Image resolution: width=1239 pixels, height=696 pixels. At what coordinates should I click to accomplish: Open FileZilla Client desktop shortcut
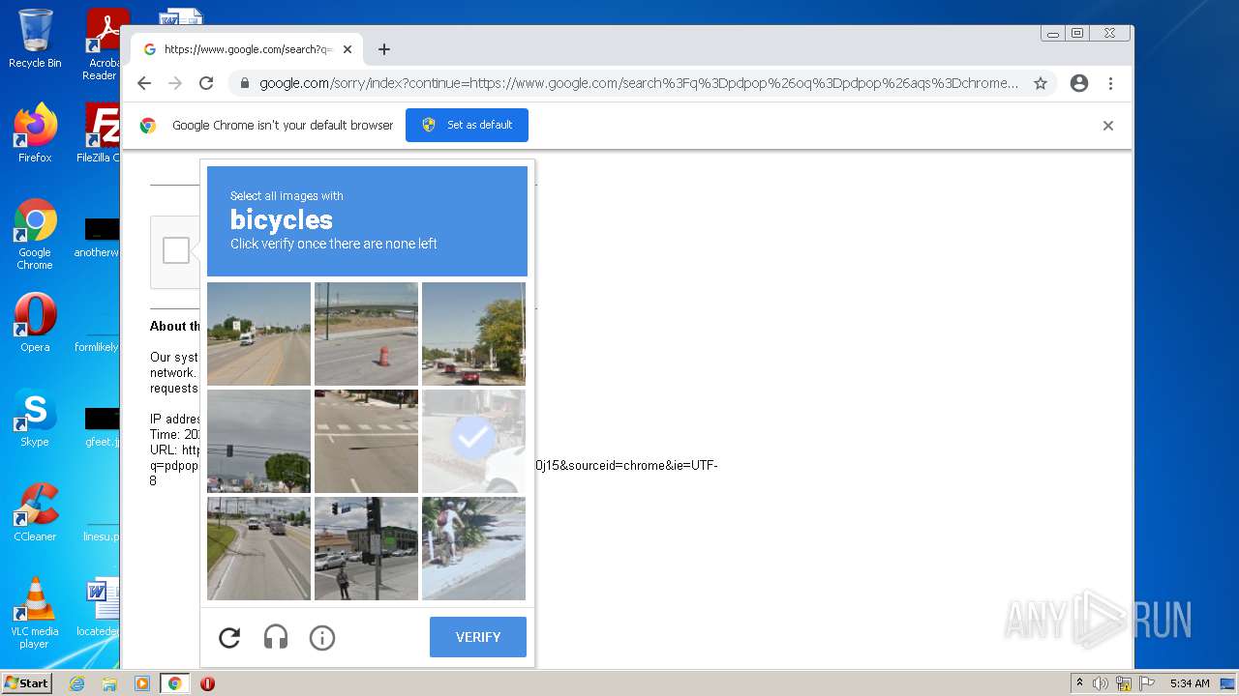(99, 133)
